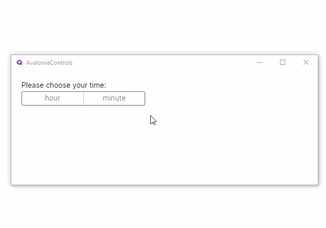The width and height of the screenshot is (326, 228).
Task: Click the Avalonia logo in title bar
Action: click(20, 63)
